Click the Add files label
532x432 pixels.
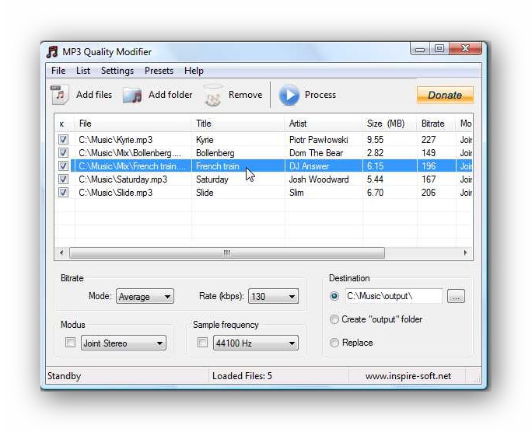click(x=94, y=95)
